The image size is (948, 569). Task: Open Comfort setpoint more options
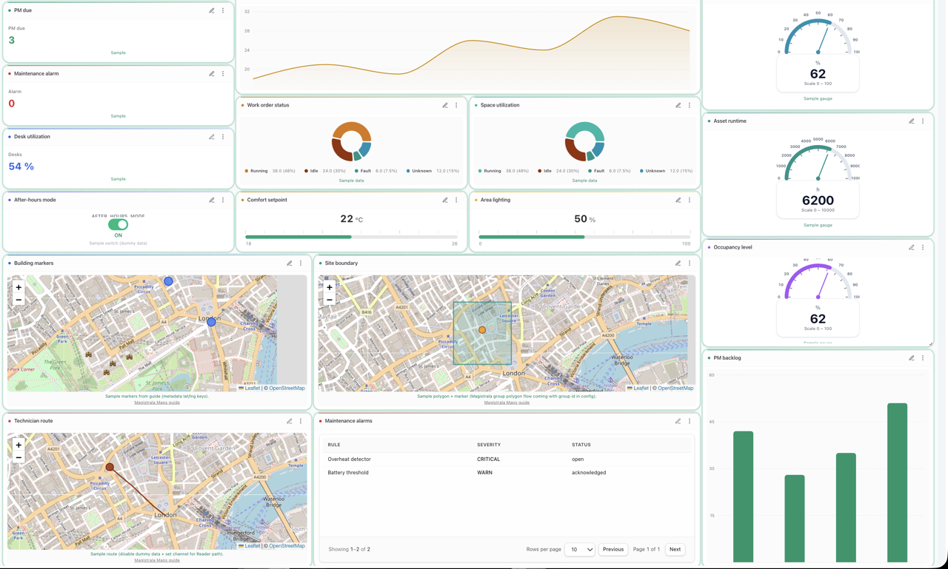pyautogui.click(x=456, y=200)
